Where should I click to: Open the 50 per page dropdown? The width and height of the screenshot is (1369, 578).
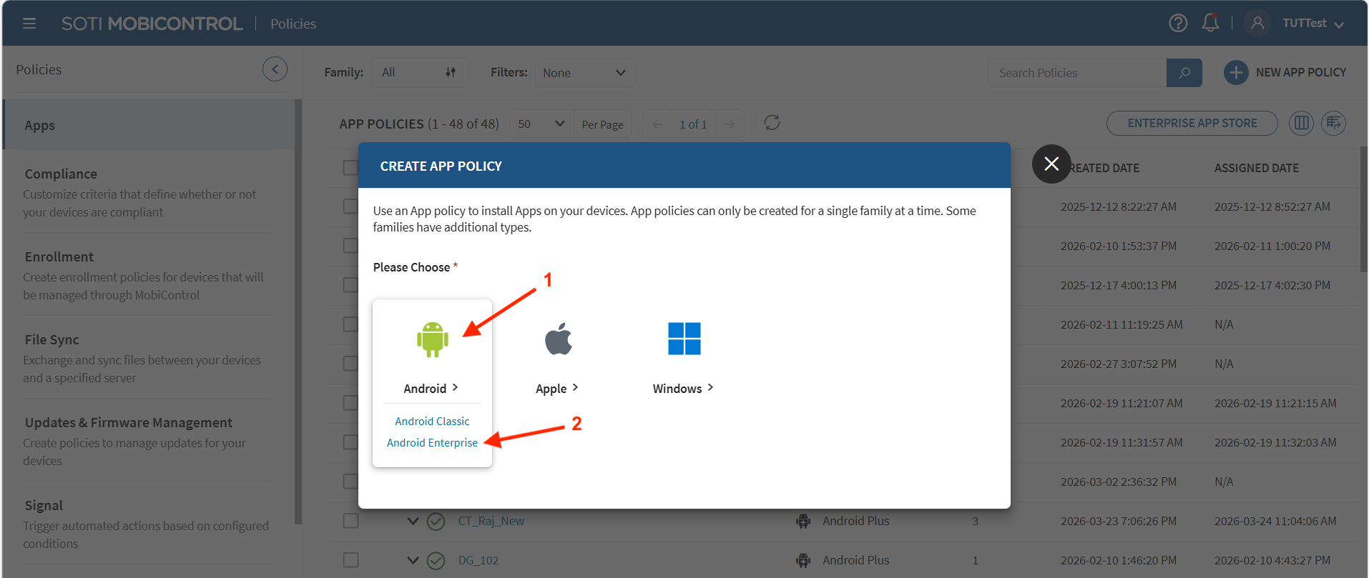541,124
